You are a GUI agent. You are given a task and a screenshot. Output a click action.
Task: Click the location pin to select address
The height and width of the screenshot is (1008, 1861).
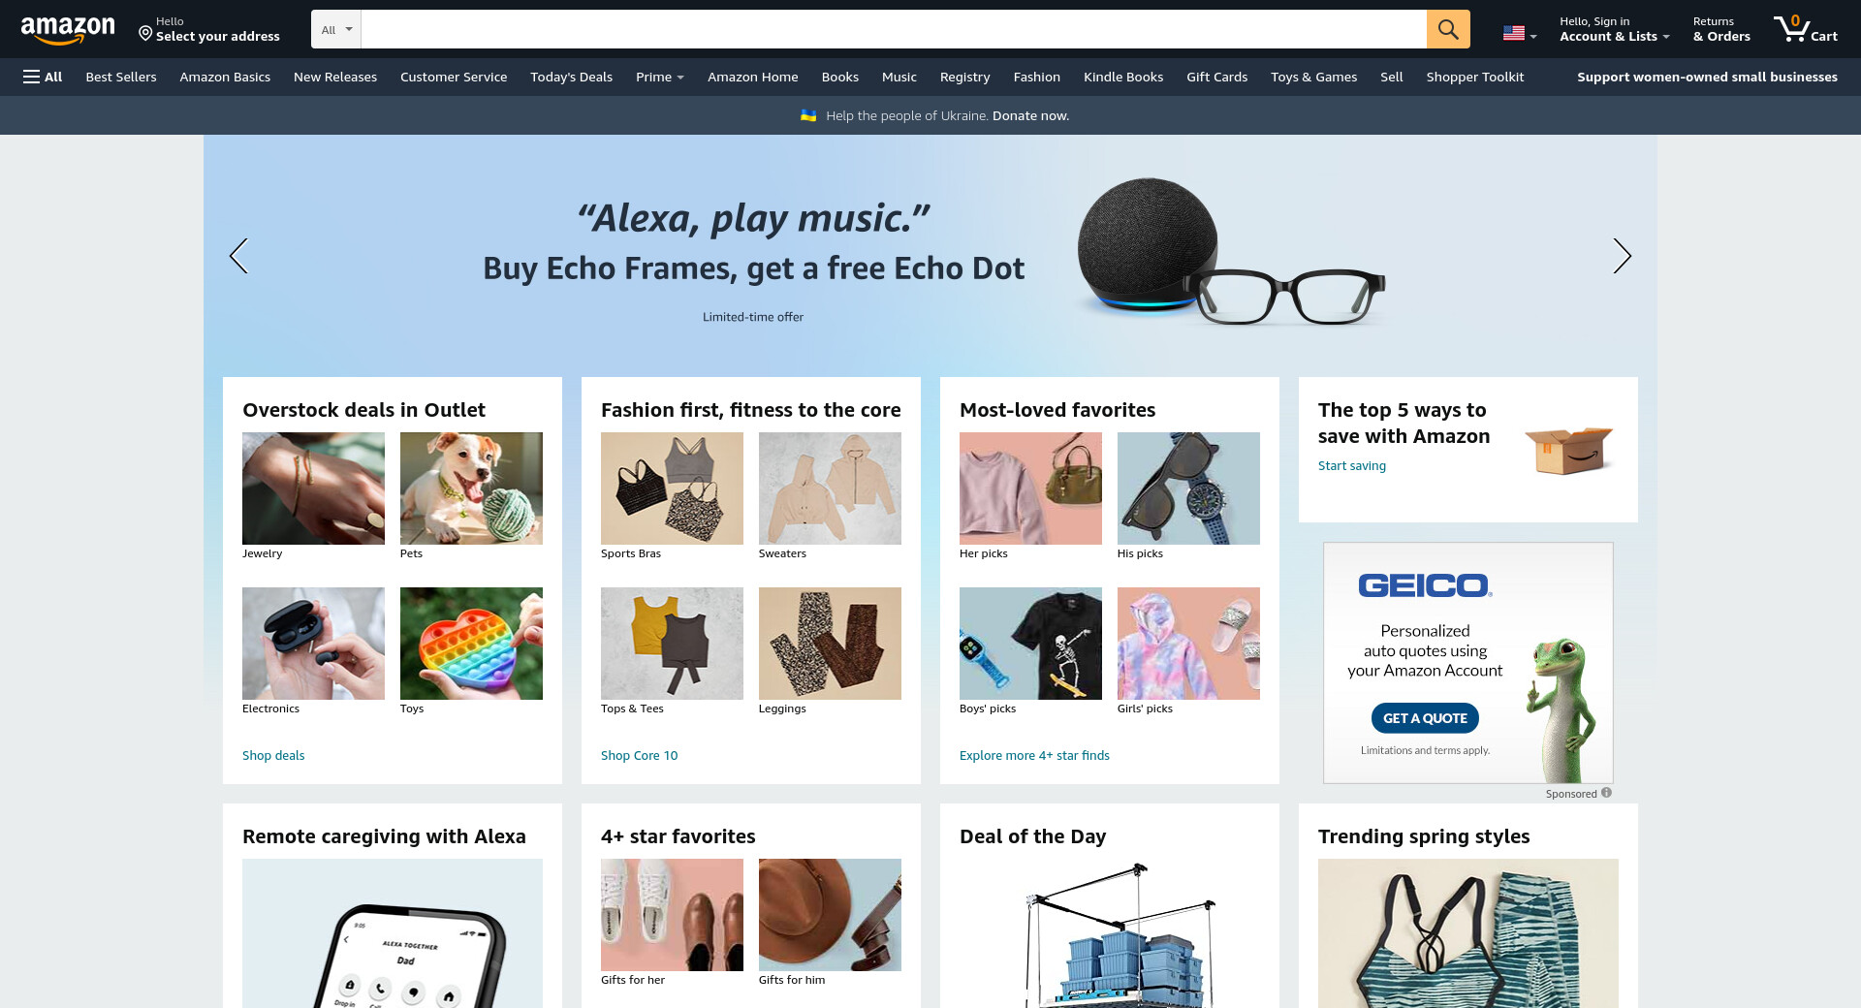point(145,34)
